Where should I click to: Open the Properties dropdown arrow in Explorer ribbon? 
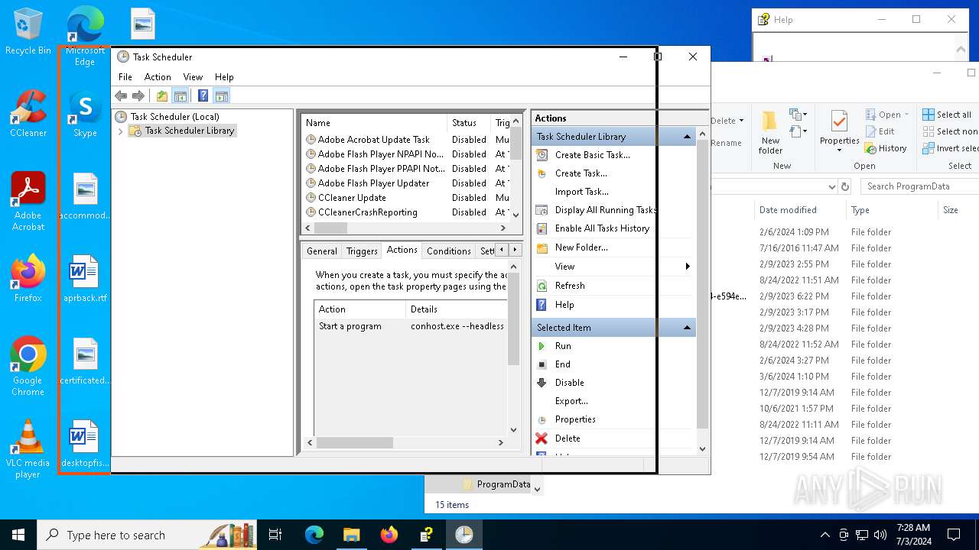[x=839, y=150]
